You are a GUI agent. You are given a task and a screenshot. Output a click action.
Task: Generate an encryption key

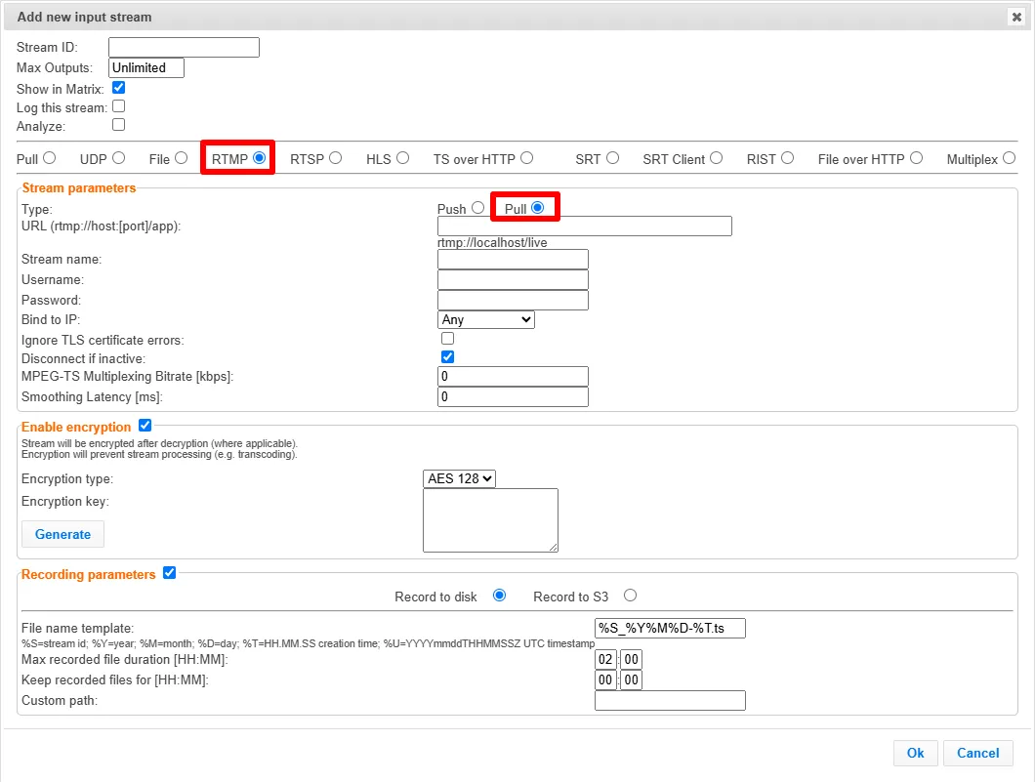pyautogui.click(x=62, y=535)
